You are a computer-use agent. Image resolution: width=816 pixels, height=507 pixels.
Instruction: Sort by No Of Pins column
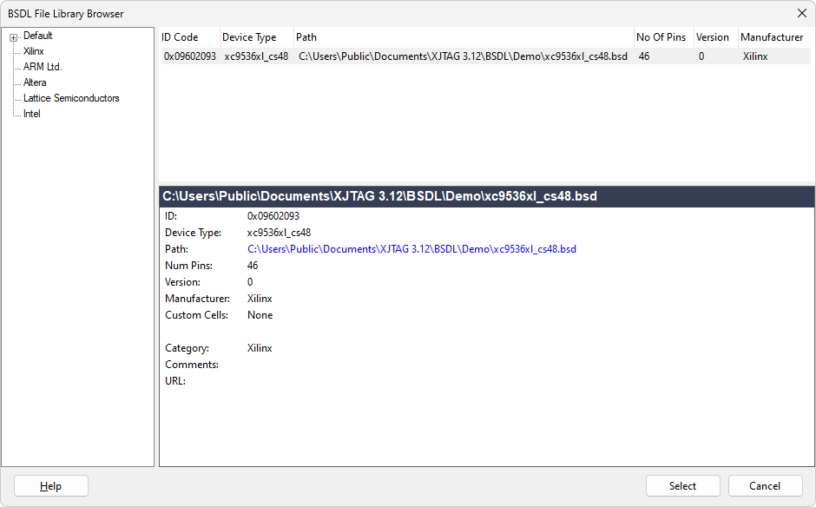click(661, 37)
